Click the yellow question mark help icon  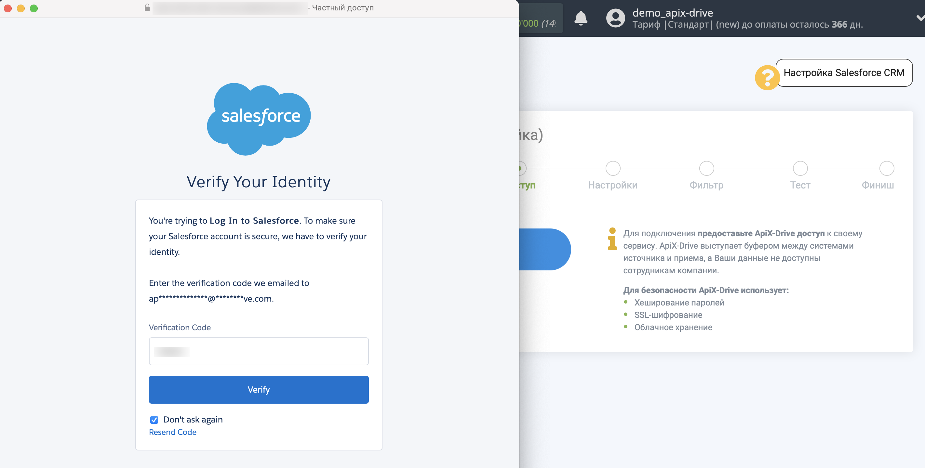click(x=767, y=77)
